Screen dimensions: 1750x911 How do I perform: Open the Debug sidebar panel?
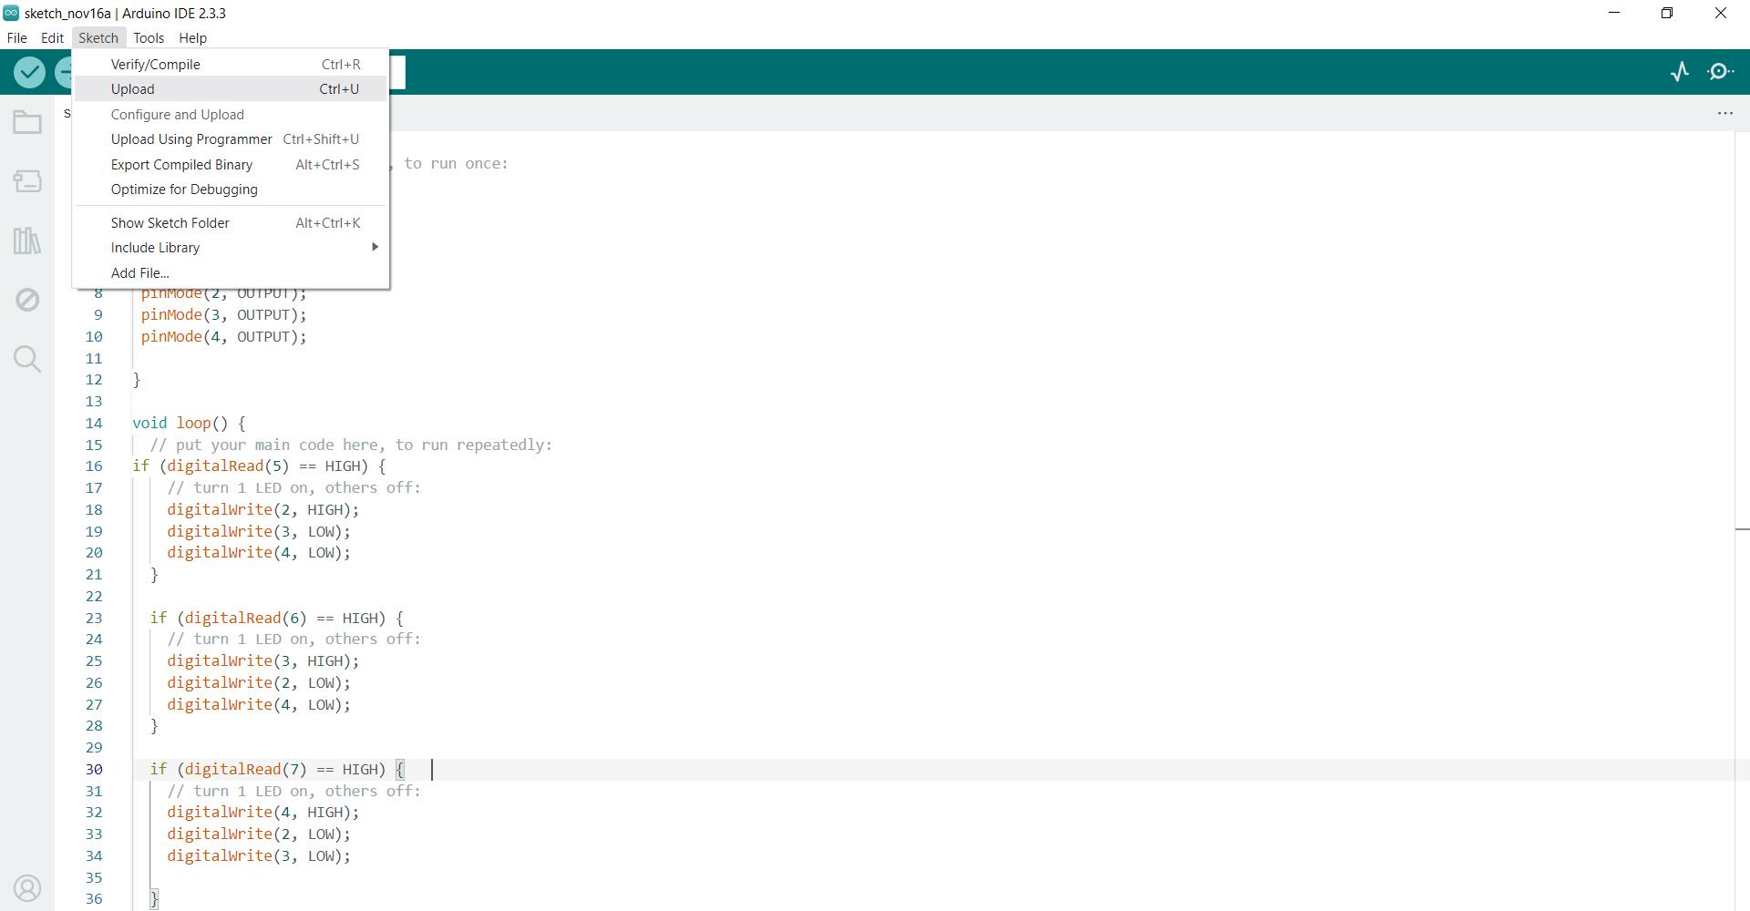click(27, 300)
